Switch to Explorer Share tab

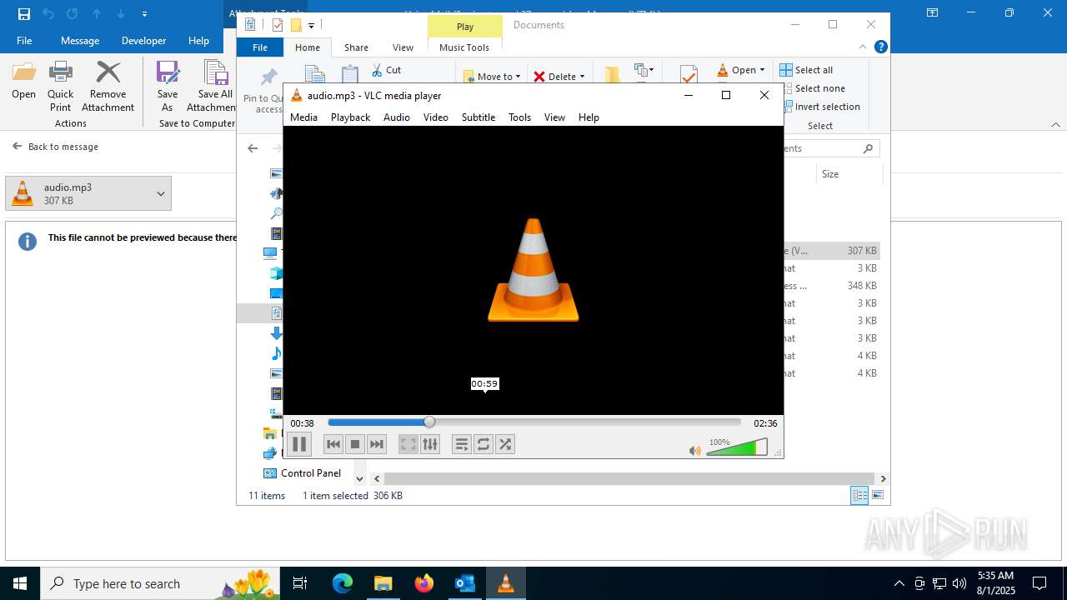pos(356,47)
